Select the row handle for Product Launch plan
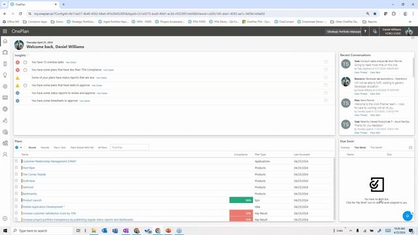 [x=16, y=200]
